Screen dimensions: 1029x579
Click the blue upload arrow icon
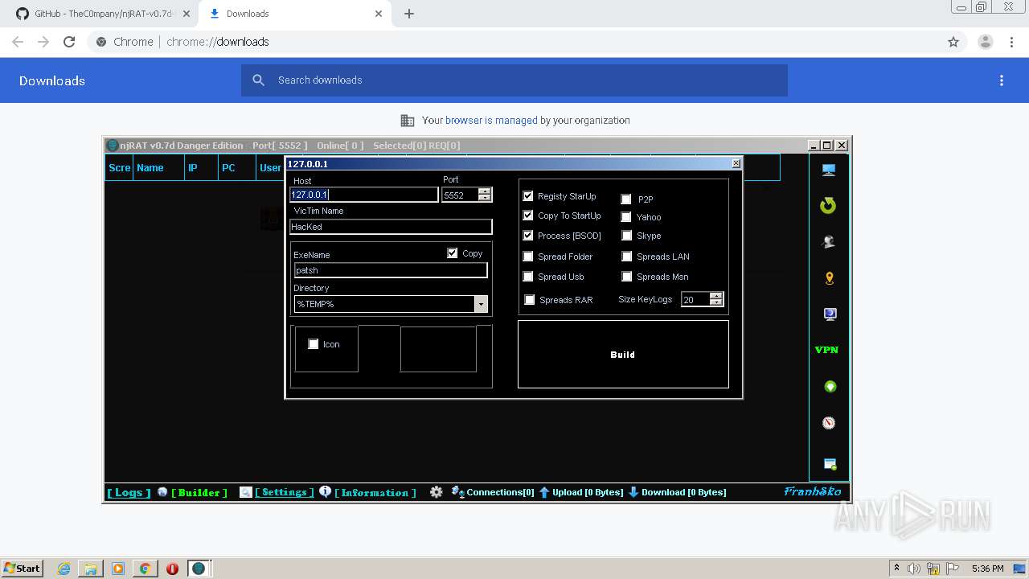coord(544,492)
